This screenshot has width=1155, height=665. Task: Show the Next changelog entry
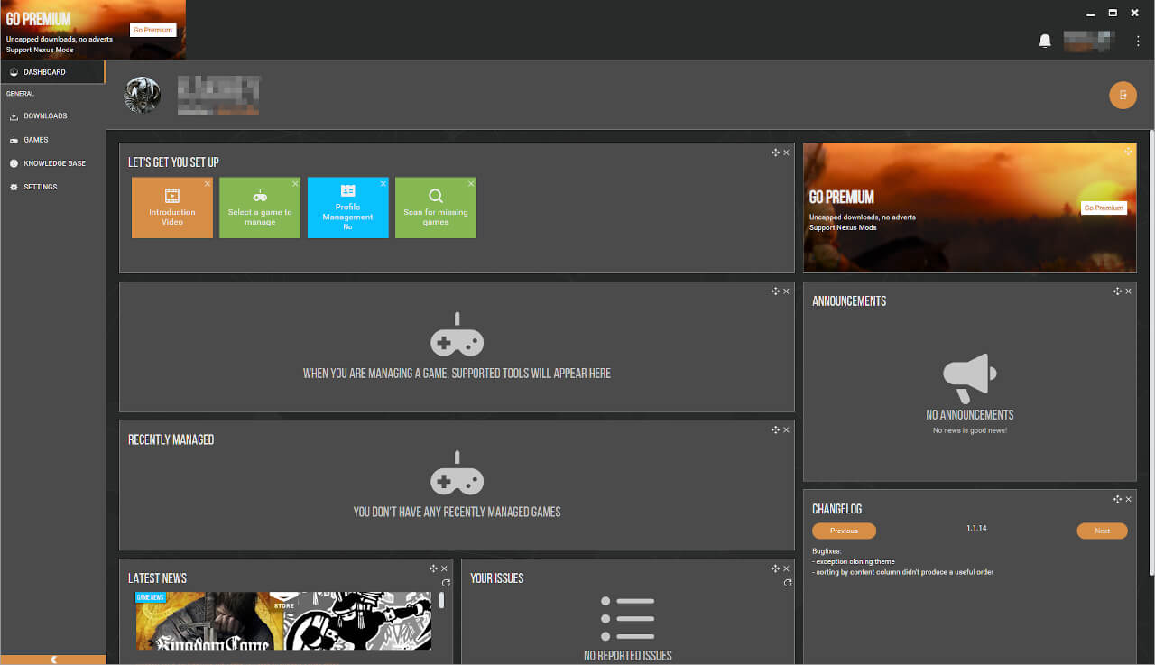tap(1102, 531)
